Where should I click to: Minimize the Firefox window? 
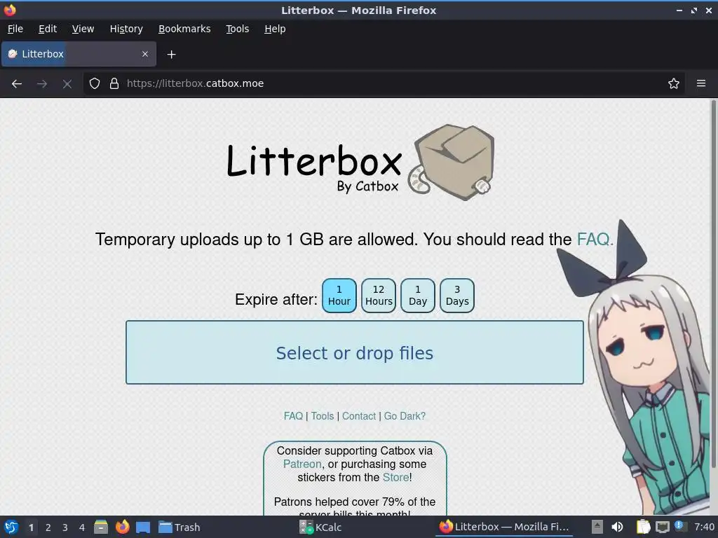click(679, 10)
